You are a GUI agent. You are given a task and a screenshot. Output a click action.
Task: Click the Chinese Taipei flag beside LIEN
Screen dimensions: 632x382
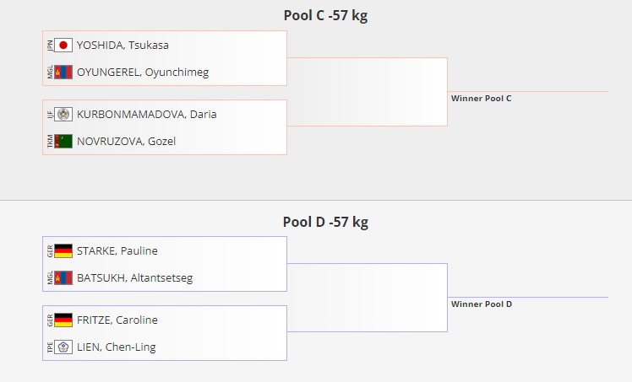click(63, 347)
